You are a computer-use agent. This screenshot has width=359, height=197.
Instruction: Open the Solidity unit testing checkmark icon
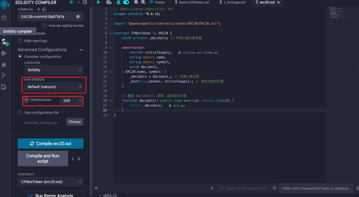pyautogui.click(x=4, y=87)
